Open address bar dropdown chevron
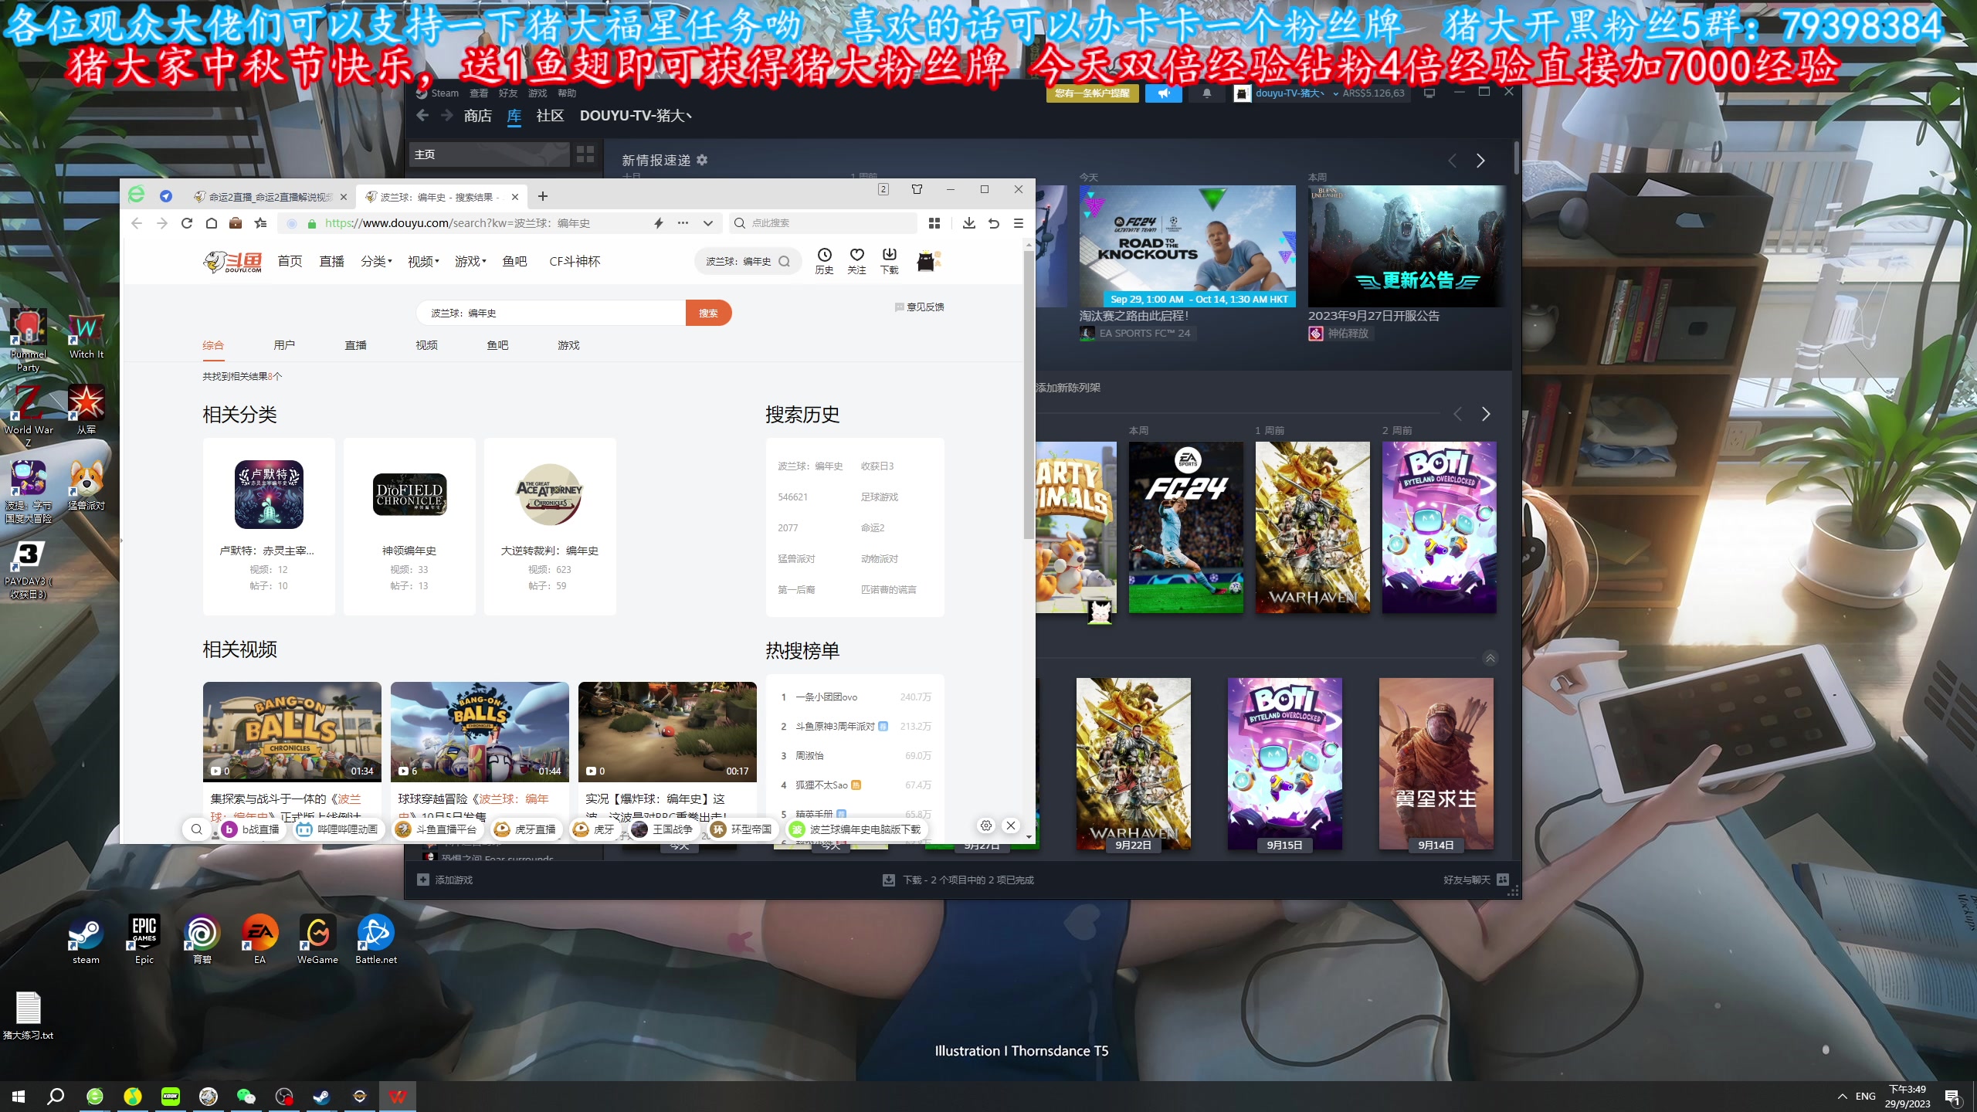Viewport: 1977px width, 1112px height. point(707,223)
